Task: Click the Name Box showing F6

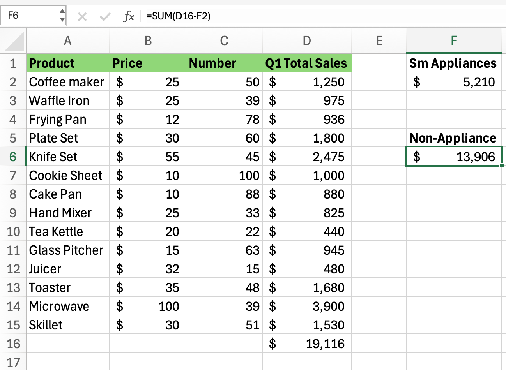Action: [30, 16]
